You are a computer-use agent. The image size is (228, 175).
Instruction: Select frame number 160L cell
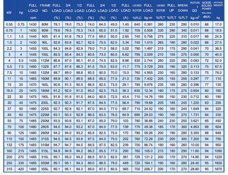tap(45, 85)
